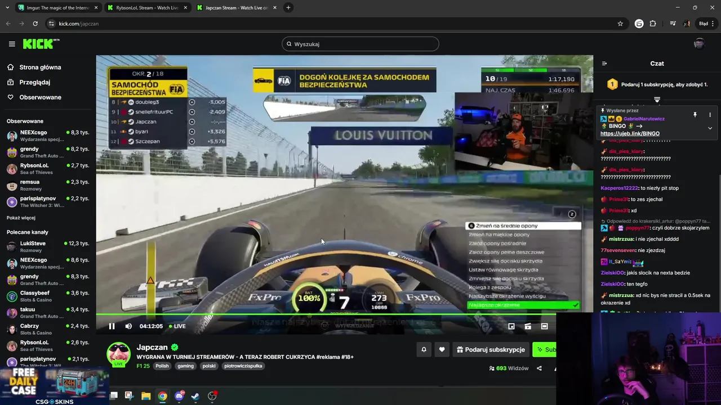721x405 pixels.
Task: Open Discord from taskbar
Action: pyautogui.click(x=179, y=396)
